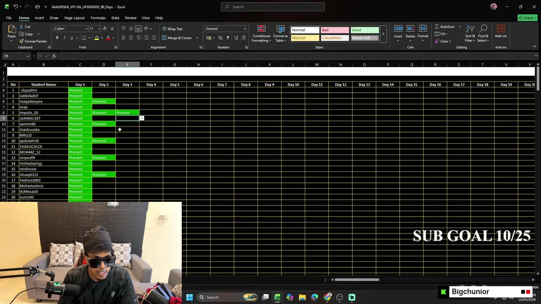Click the Undo arrow in title bar
Viewport: 541px width, 304px height.
(x=16, y=7)
